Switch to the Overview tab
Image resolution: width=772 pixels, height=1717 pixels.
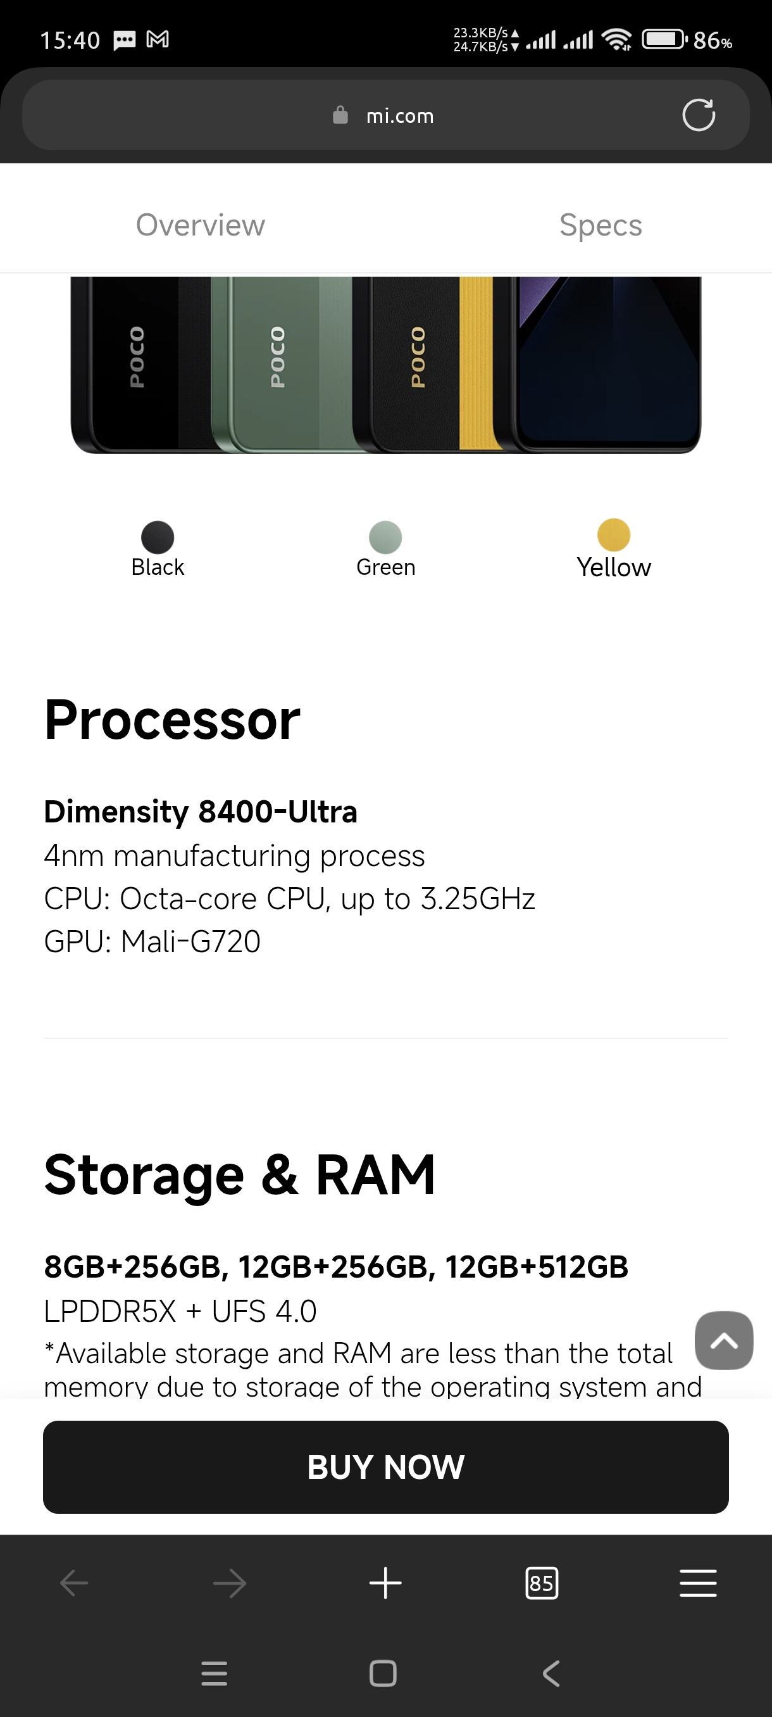[x=201, y=225]
